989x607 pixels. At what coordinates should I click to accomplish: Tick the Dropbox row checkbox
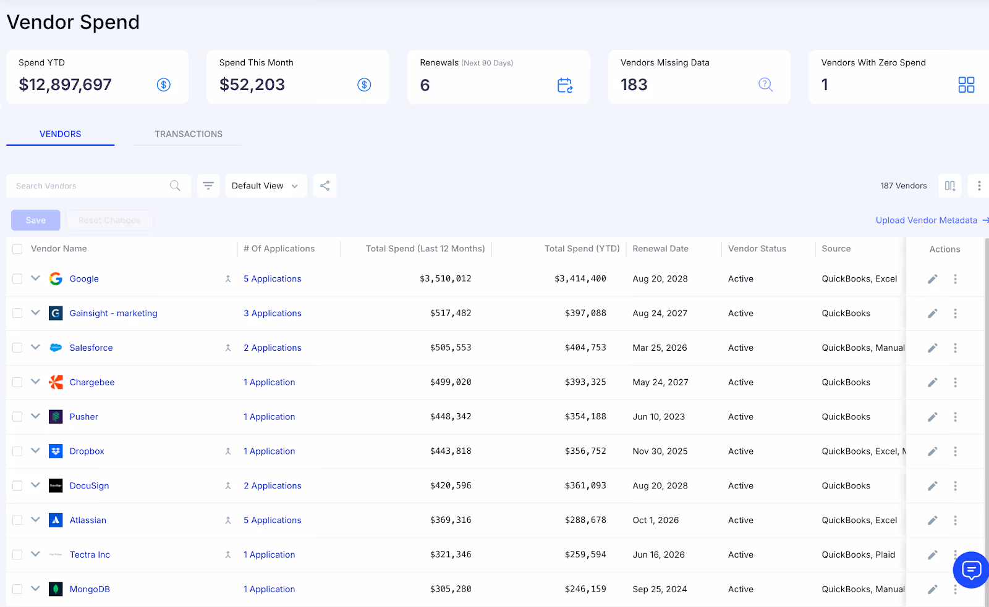click(x=17, y=451)
